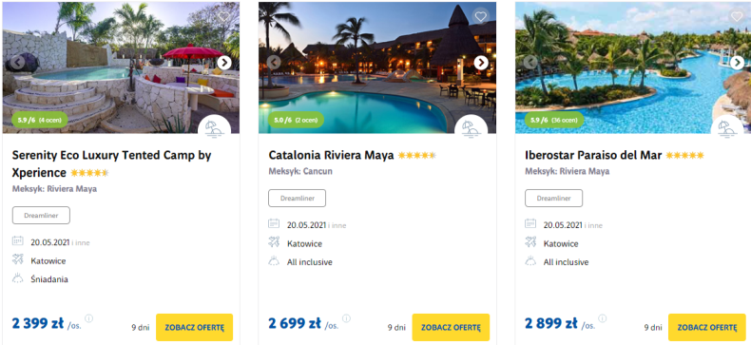Open price info icon next to 2 399 zł

coord(89,318)
